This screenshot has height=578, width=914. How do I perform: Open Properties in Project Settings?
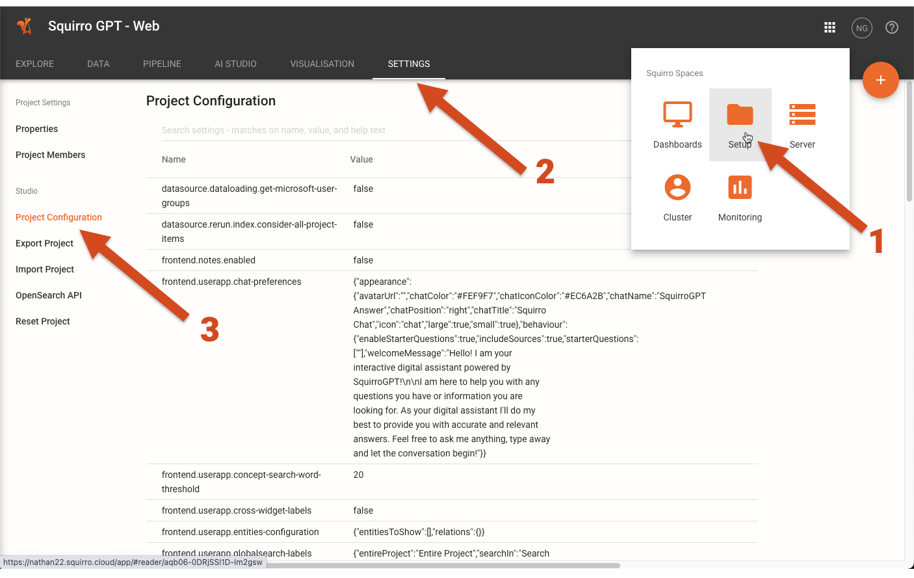pos(36,129)
